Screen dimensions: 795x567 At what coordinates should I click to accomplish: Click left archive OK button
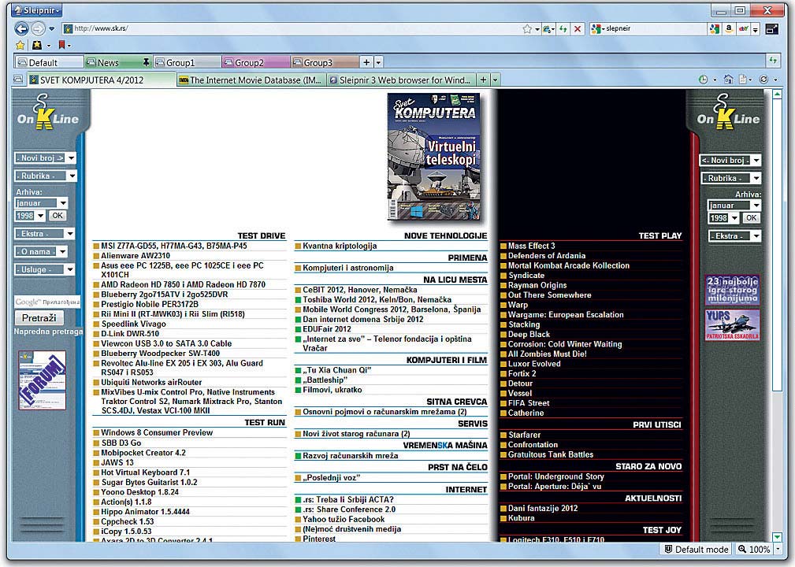point(58,215)
